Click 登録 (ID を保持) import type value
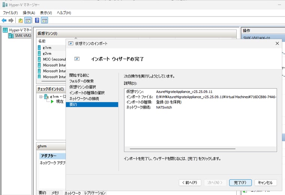The width and height of the screenshot is (285, 195). click(169, 102)
